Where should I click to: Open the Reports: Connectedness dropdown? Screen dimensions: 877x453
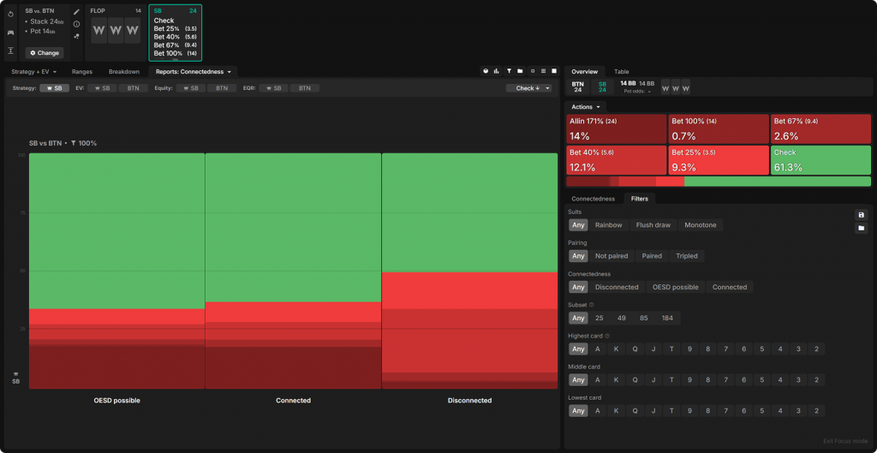point(194,72)
